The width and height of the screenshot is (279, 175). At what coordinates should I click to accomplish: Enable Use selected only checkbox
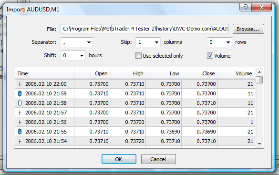tap(138, 56)
